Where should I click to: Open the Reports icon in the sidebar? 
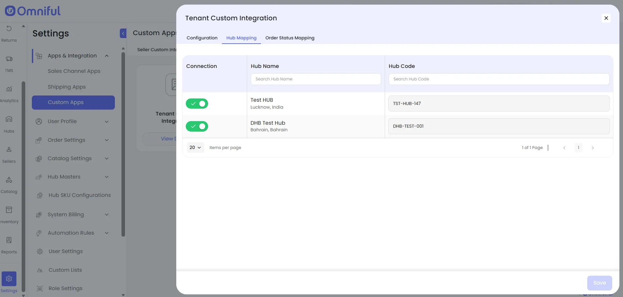pos(9,240)
